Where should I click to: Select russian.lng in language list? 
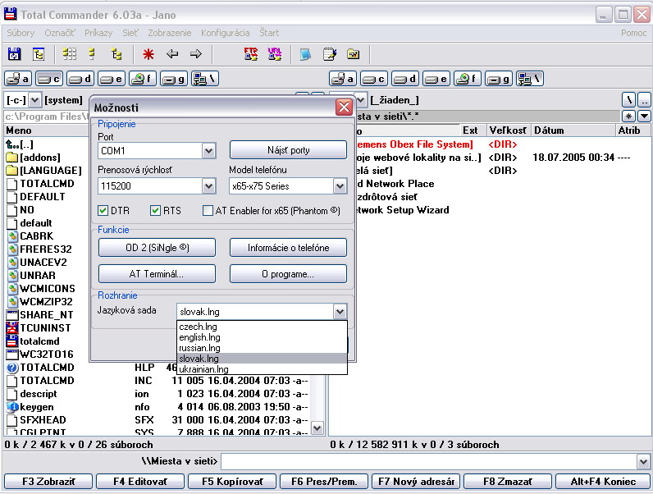tap(262, 348)
